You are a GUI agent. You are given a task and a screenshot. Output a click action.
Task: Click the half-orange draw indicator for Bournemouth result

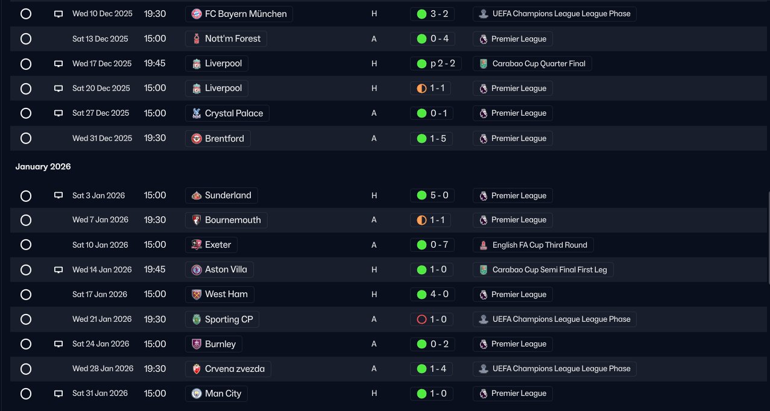click(421, 220)
